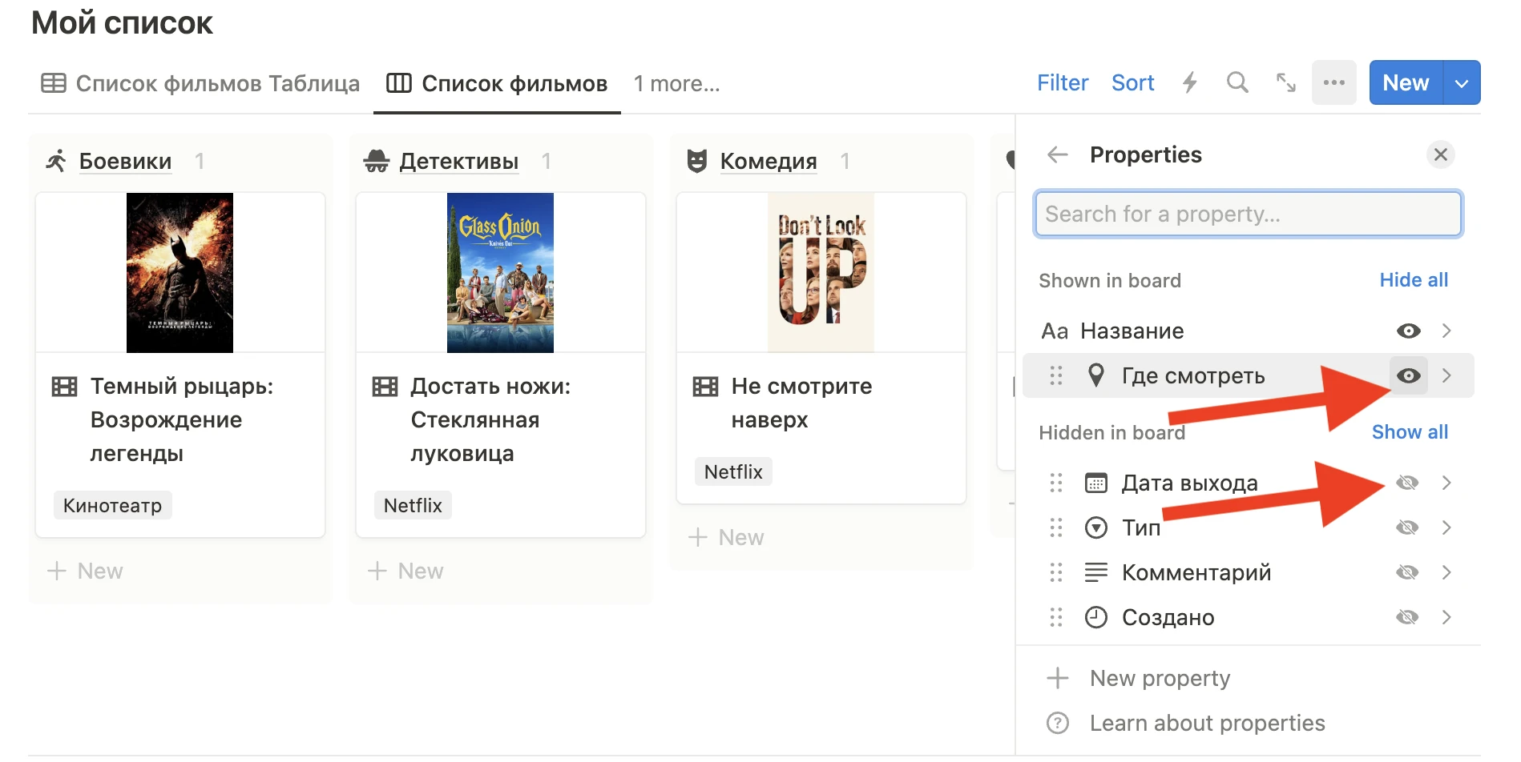This screenshot has width=1521, height=762.
Task: Select the Список фильмов board tab
Action: click(x=497, y=83)
